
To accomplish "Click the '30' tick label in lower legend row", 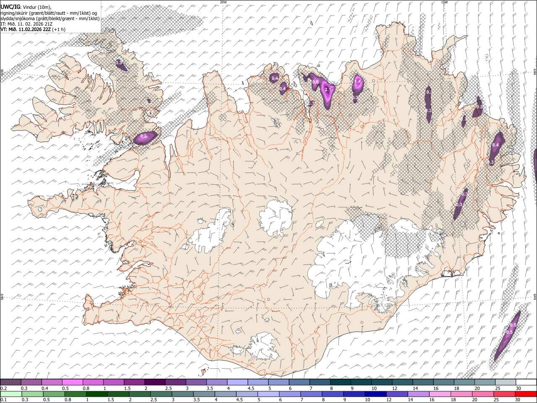I will click(x=517, y=400).
